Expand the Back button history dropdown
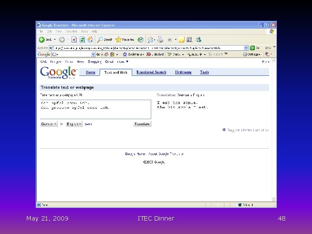 click(x=55, y=39)
